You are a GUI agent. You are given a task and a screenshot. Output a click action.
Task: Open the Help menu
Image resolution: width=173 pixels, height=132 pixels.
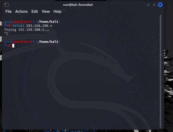click(x=57, y=11)
